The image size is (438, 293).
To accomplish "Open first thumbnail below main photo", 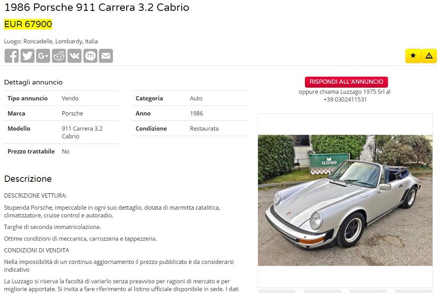I will (276, 291).
